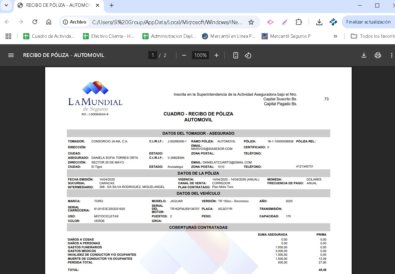Viewport: 395px width, 274px height.
Task: Minimize the browser window
Action: coord(360,5)
